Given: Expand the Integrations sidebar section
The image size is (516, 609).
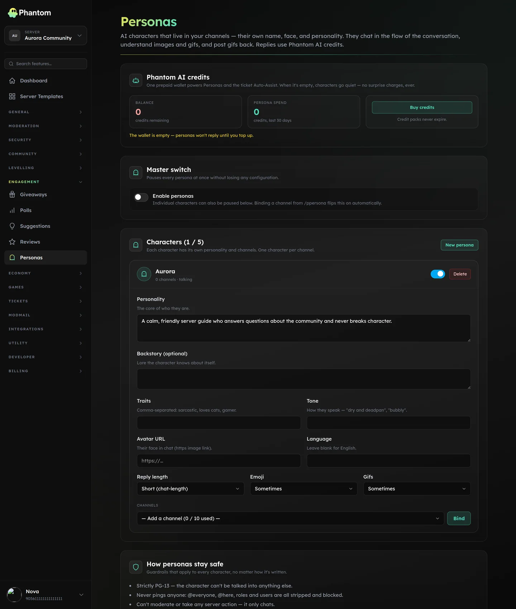Looking at the screenshot, I should pyautogui.click(x=46, y=329).
